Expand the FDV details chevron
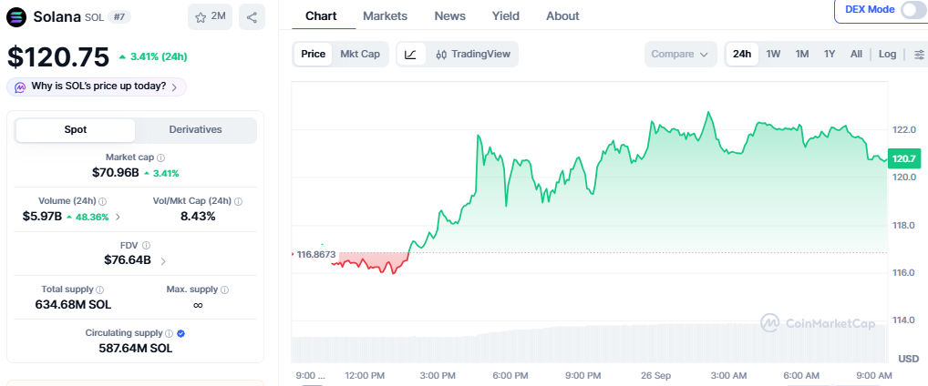 click(163, 260)
